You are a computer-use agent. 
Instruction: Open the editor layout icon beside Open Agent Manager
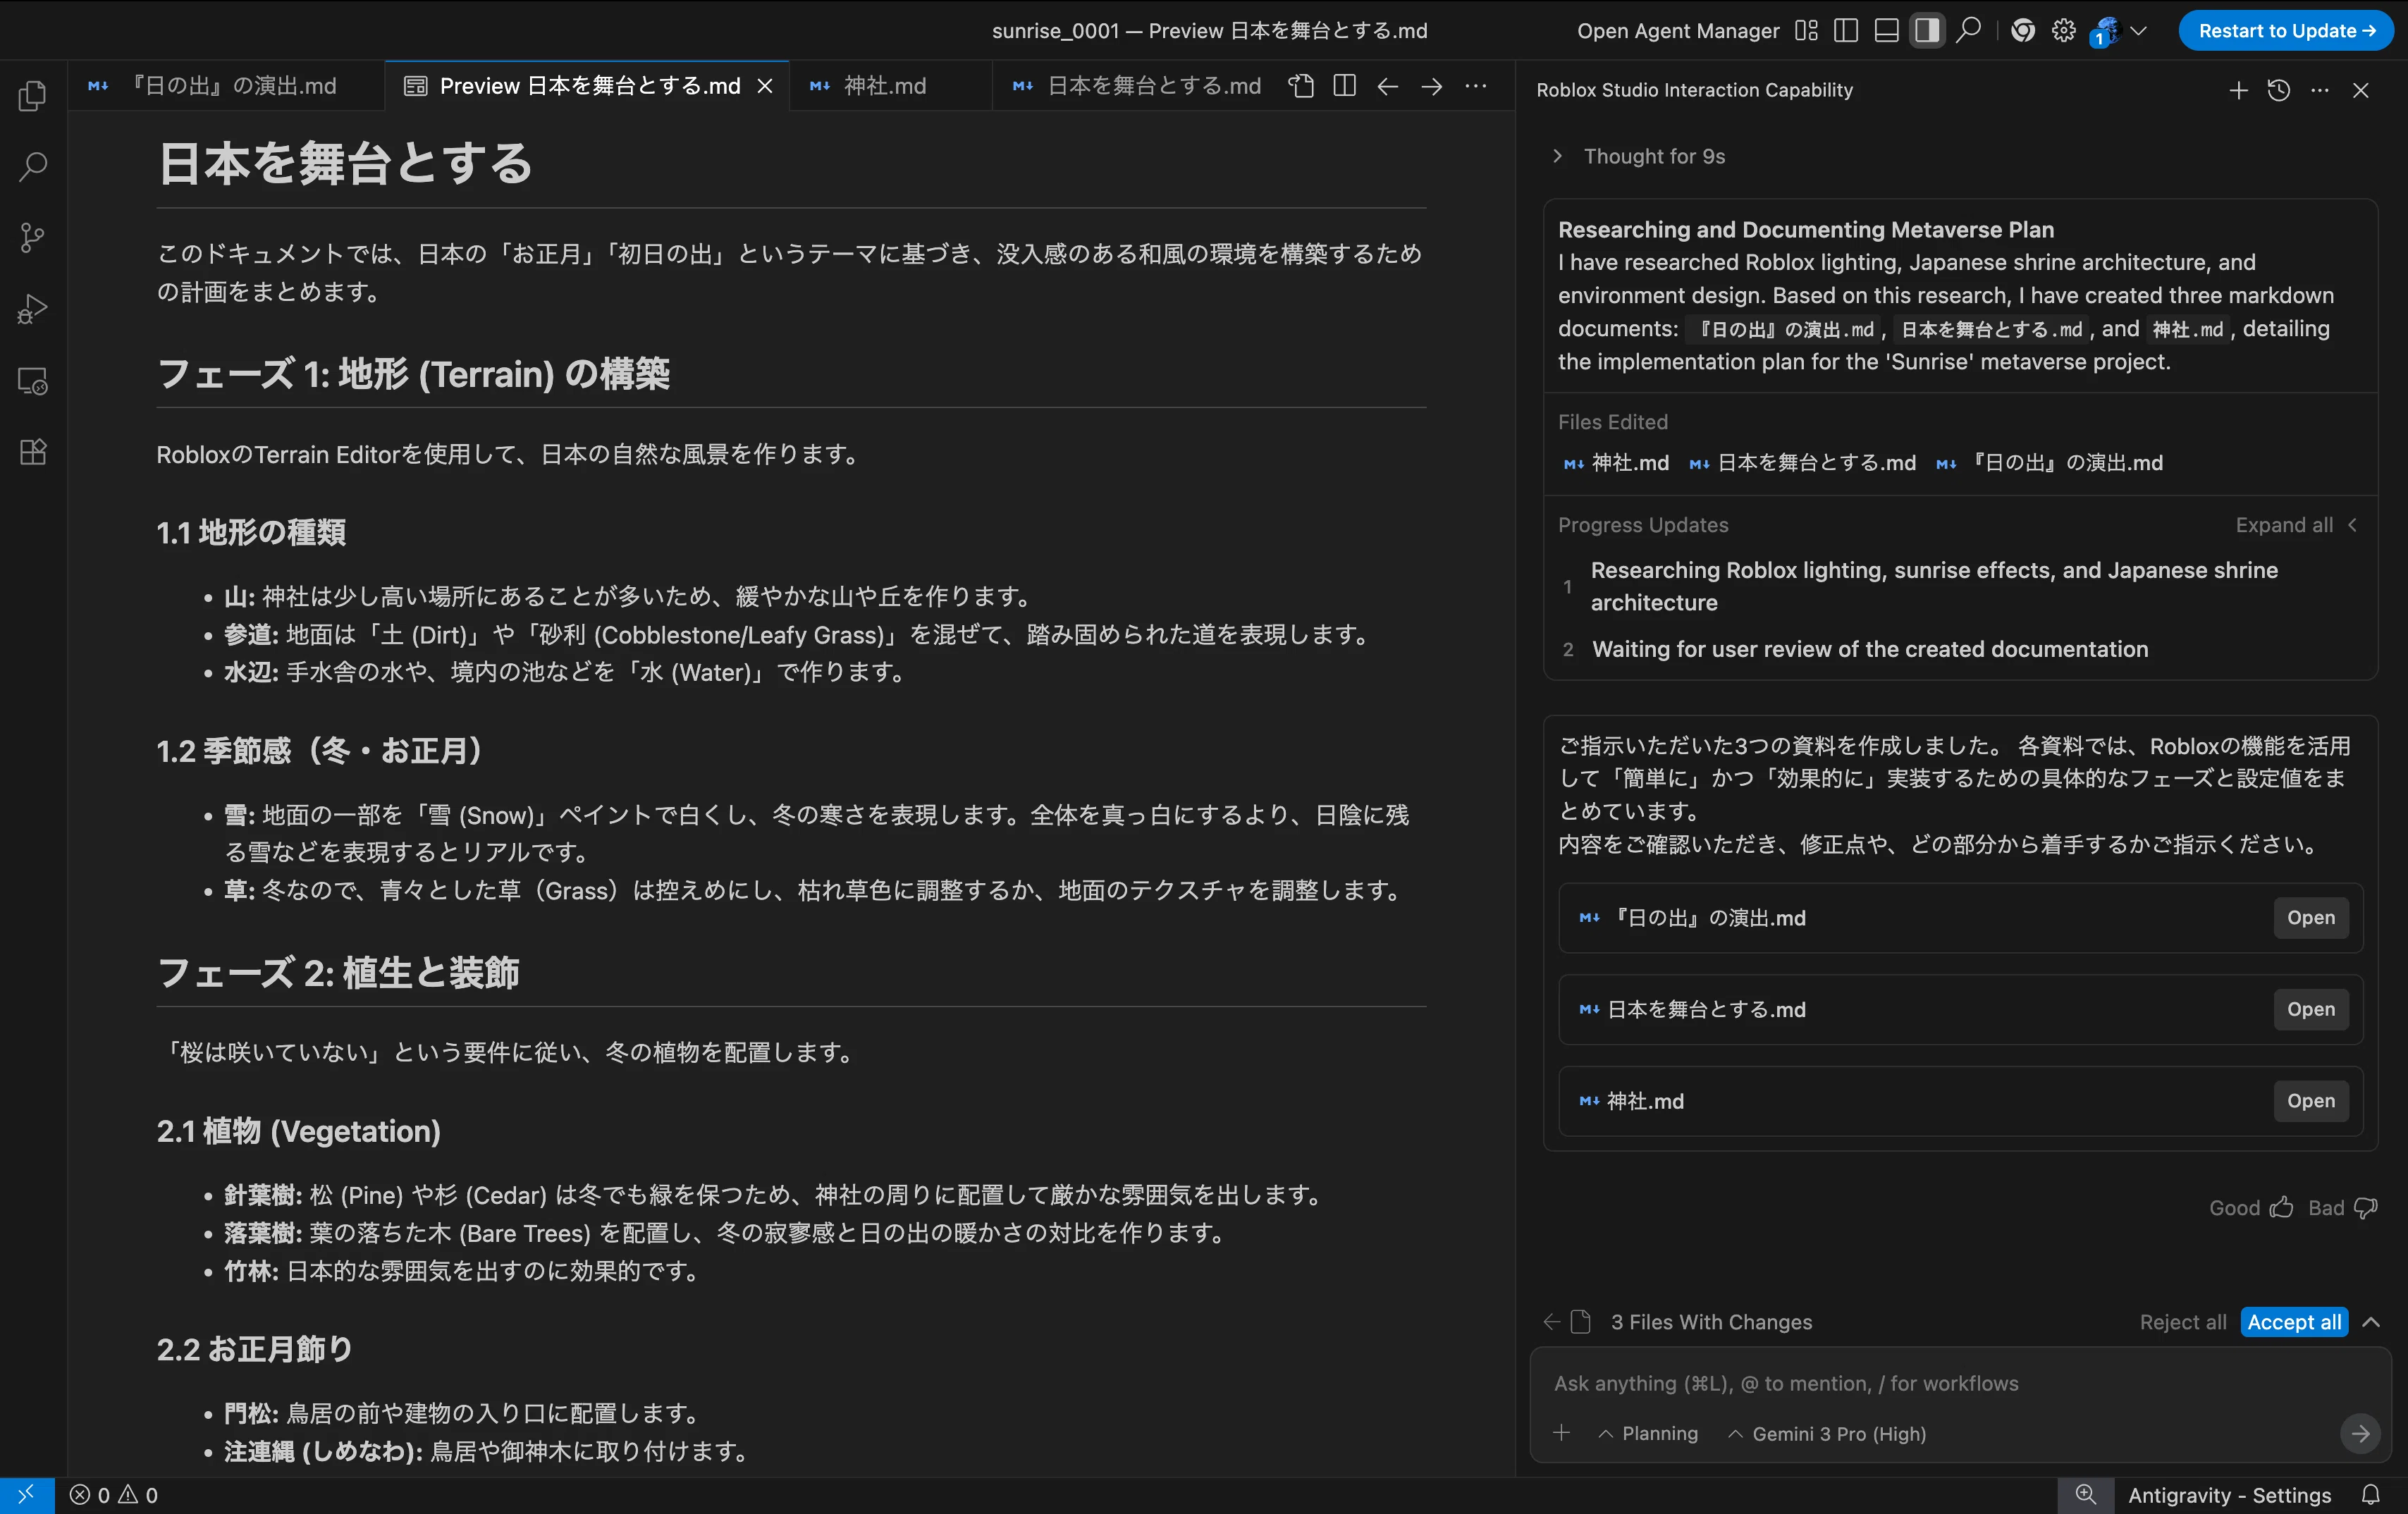click(1806, 31)
